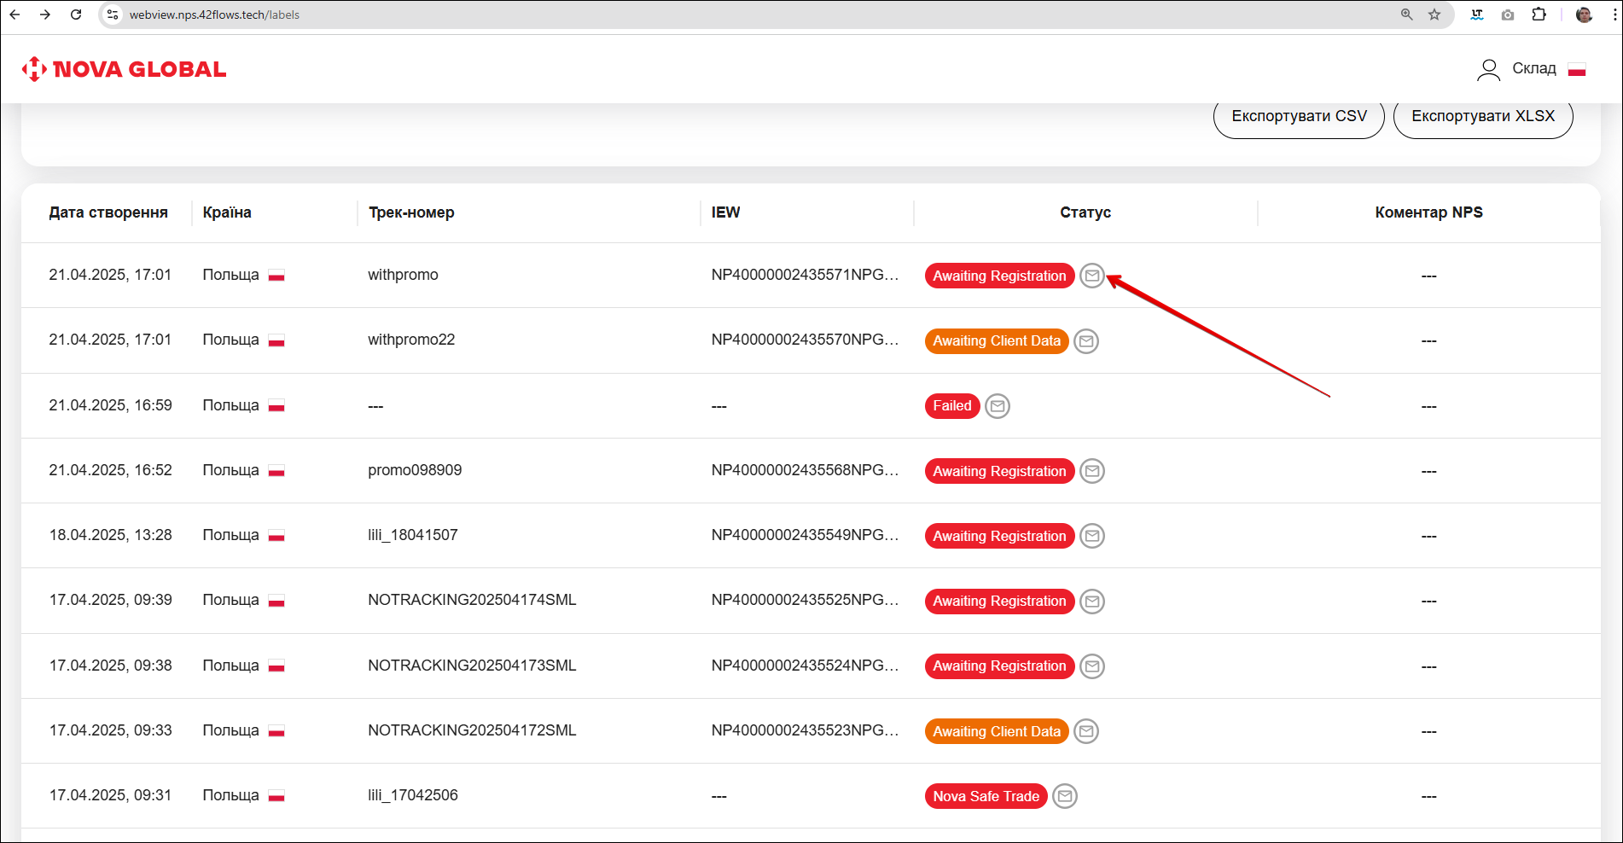The width and height of the screenshot is (1623, 843).
Task: Click envelope icon for lili_18041507 row
Action: [1091, 536]
